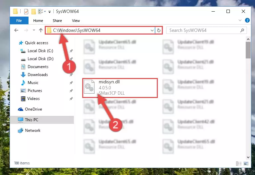Click the Properties quick access toolbar icon
Viewport: 255px width, 175px height.
tap(26, 12)
